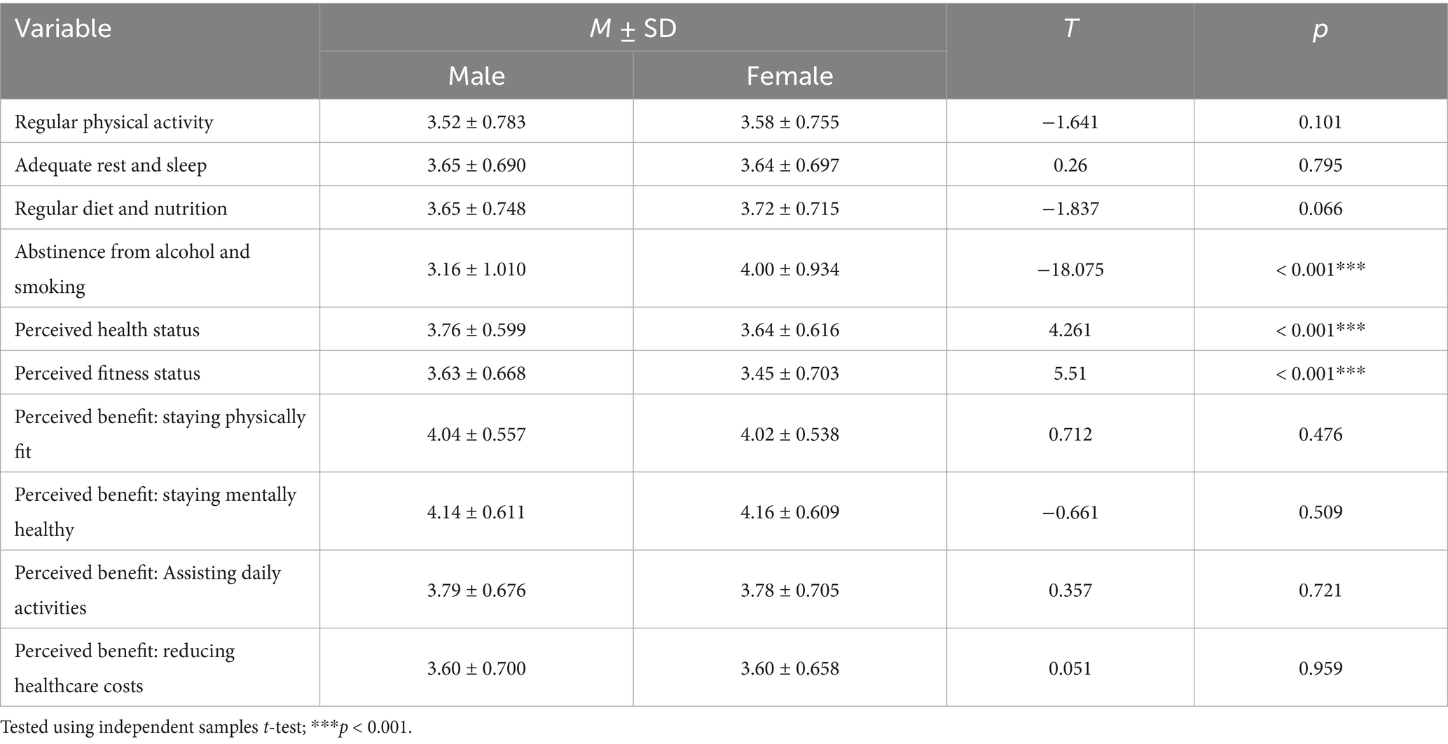Click the T statistic column header
1448x744 pixels.
click(x=1070, y=29)
